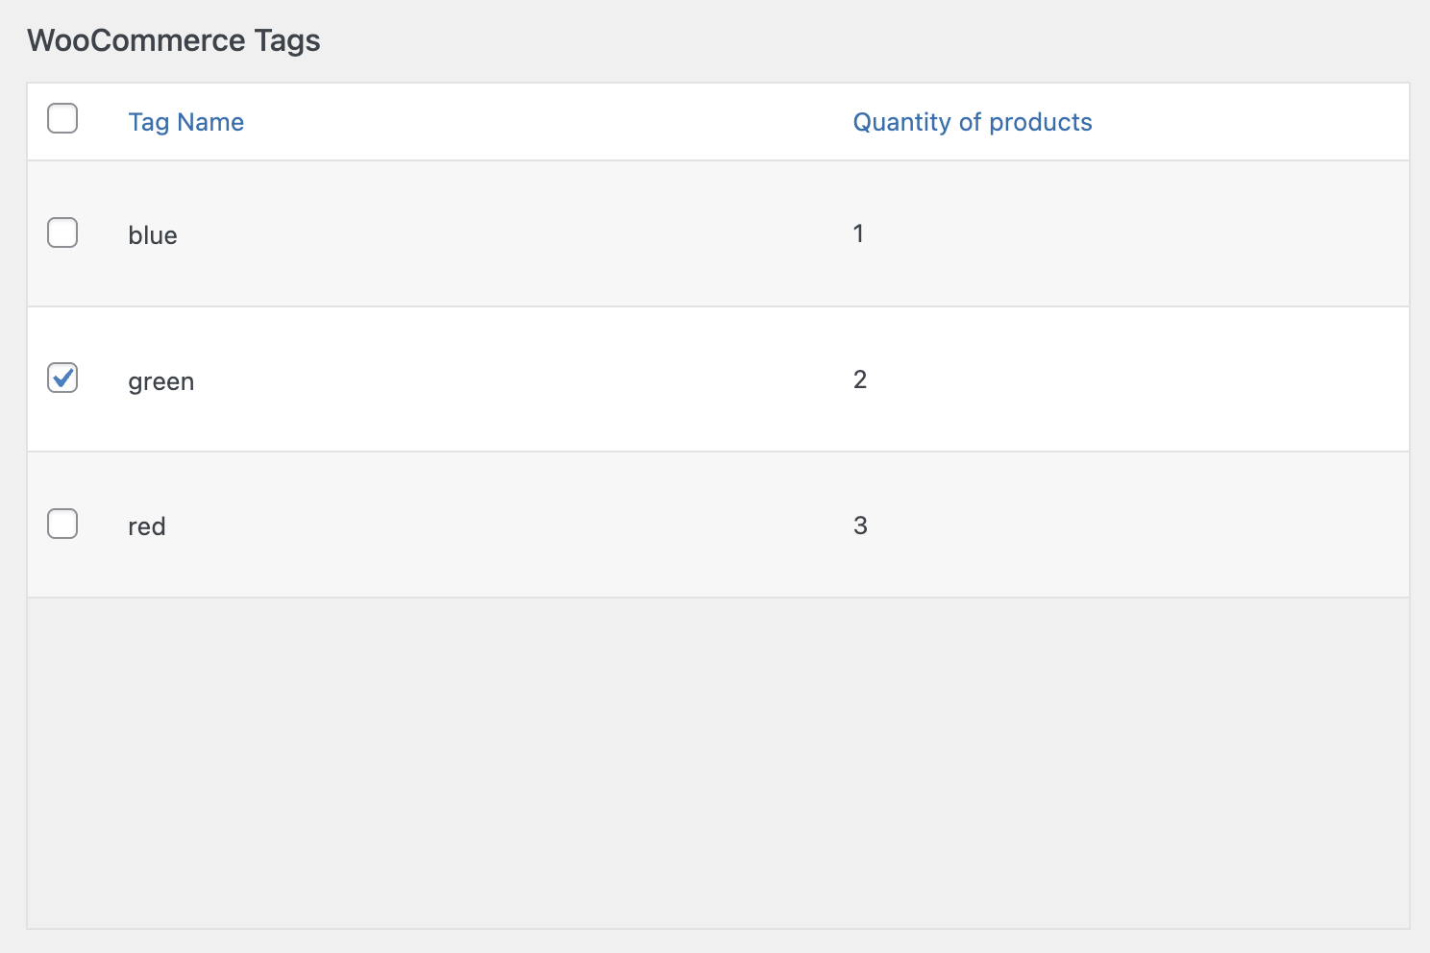Sort the table by Tag Name column
The width and height of the screenshot is (1430, 953).
point(186,122)
